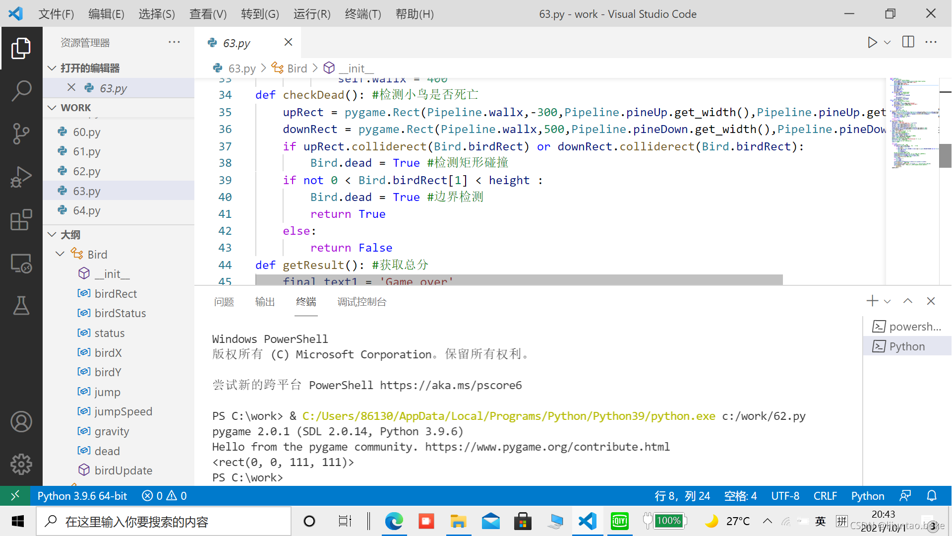This screenshot has height=536, width=952.
Task: Open the new terminal launch profile dropdown
Action: (888, 301)
